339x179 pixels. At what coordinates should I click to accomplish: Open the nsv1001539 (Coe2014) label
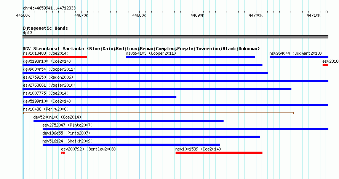point(198,149)
